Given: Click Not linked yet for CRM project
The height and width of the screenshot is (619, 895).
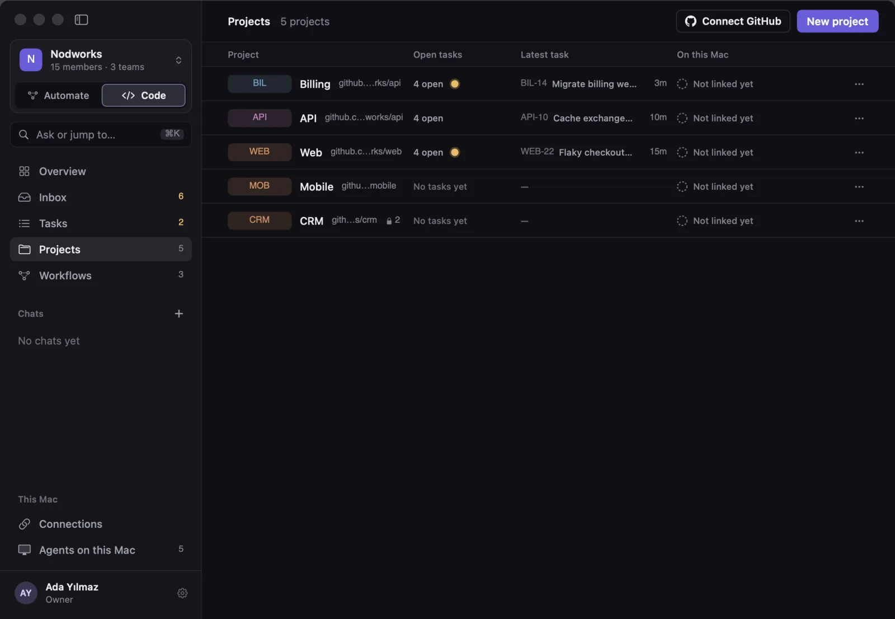Looking at the screenshot, I should tap(723, 221).
